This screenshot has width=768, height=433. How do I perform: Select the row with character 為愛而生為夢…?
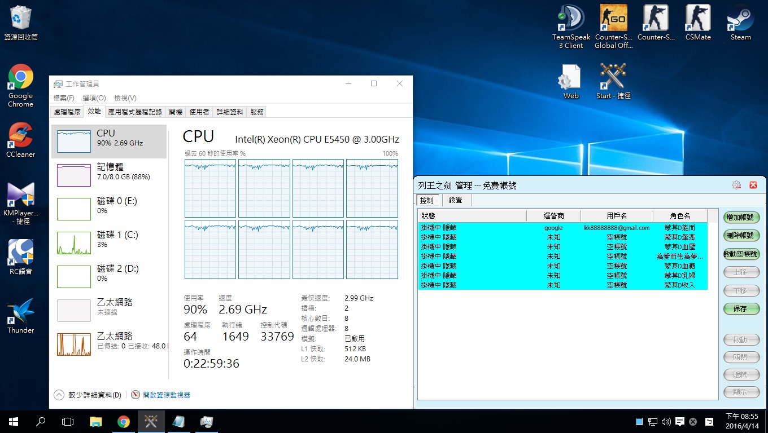coord(563,257)
